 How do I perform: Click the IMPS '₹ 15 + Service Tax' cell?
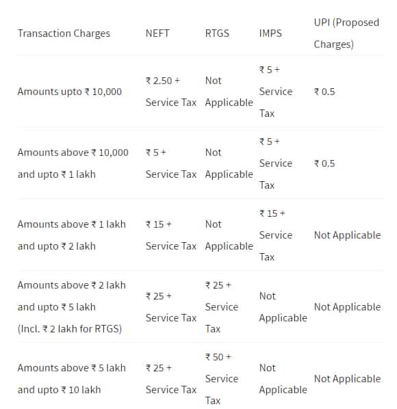pyautogui.click(x=276, y=235)
